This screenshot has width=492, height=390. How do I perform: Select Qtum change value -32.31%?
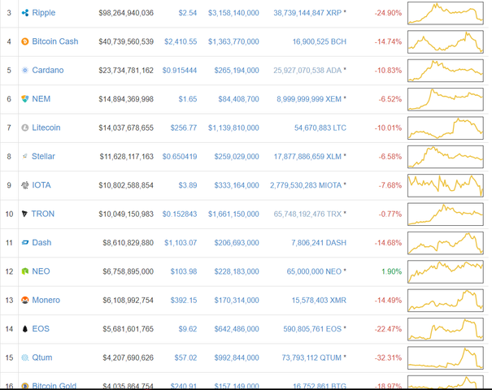388,357
